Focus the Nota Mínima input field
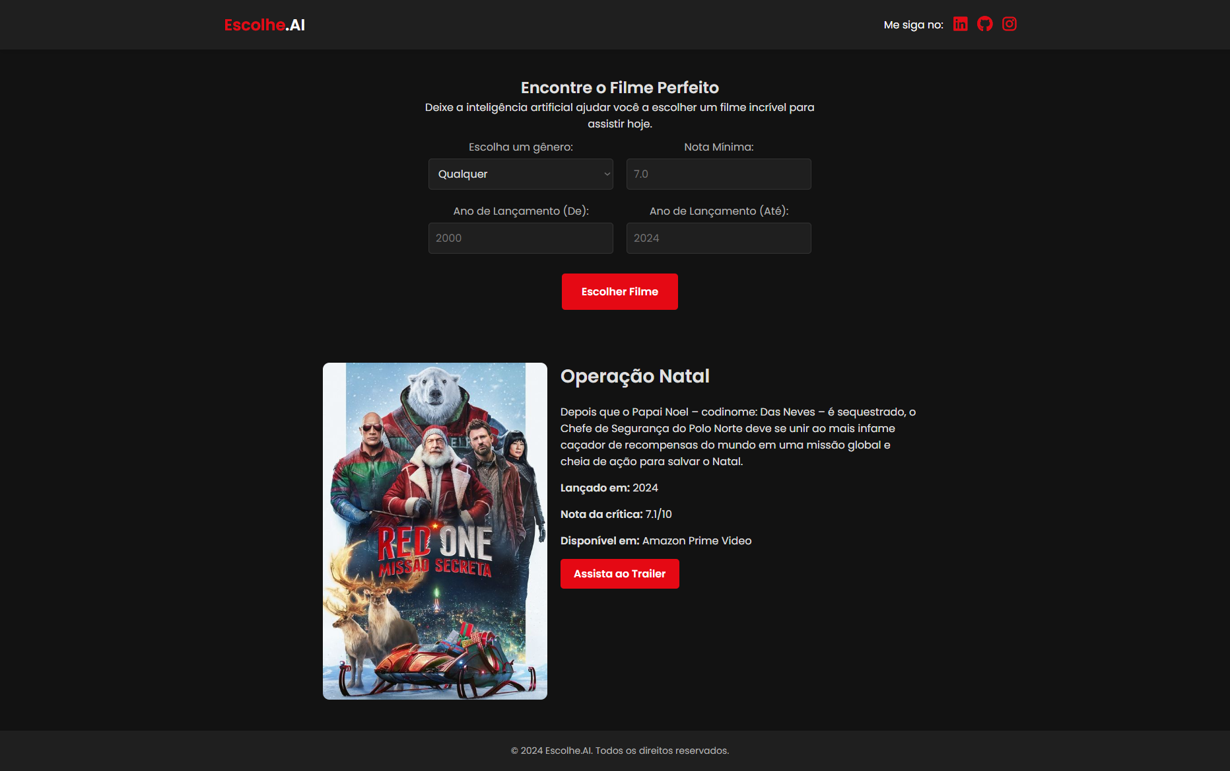 [718, 174]
